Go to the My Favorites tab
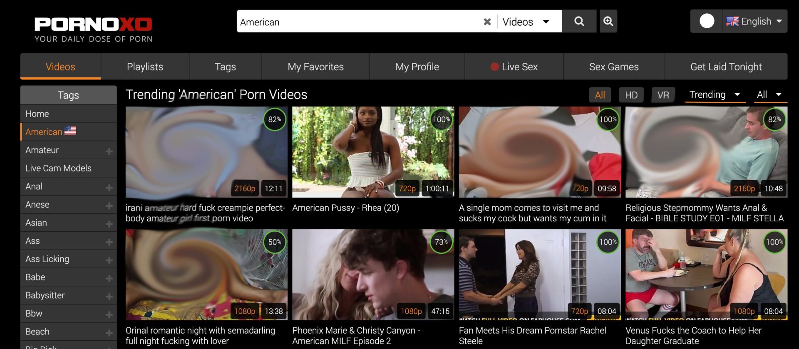Image resolution: width=799 pixels, height=349 pixels. (315, 67)
